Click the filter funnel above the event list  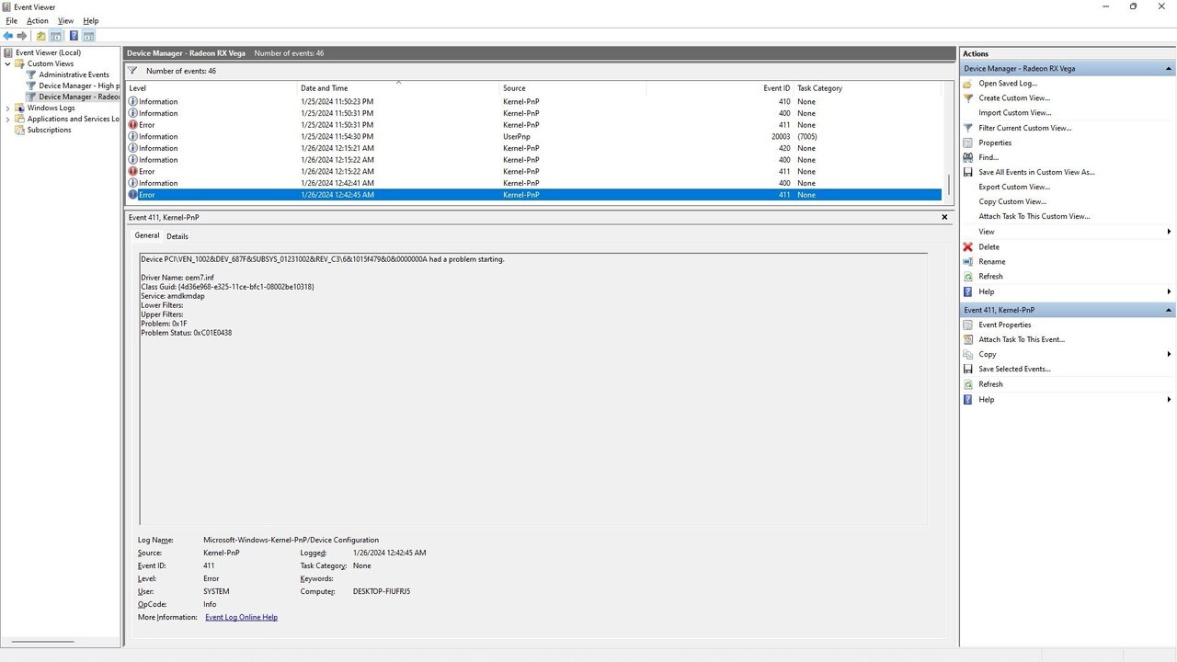tap(133, 71)
